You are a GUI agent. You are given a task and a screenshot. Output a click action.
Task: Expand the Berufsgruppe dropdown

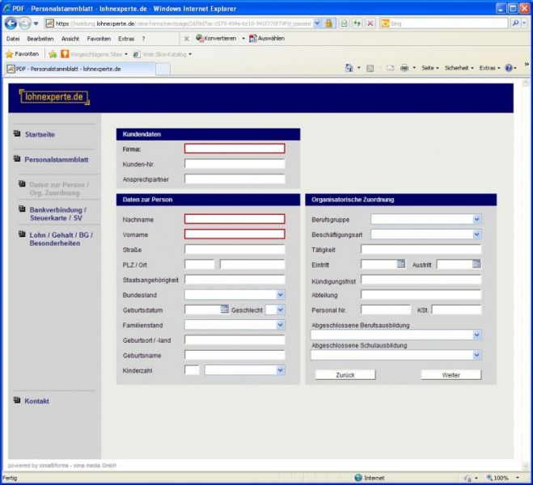coord(476,219)
